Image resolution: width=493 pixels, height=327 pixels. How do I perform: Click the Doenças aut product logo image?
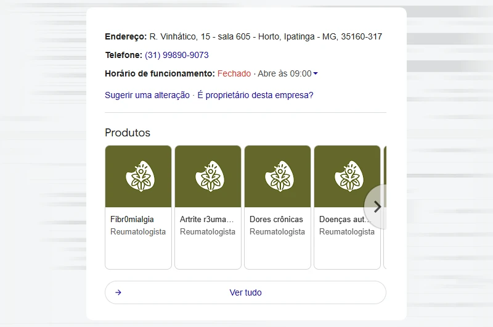[347, 176]
